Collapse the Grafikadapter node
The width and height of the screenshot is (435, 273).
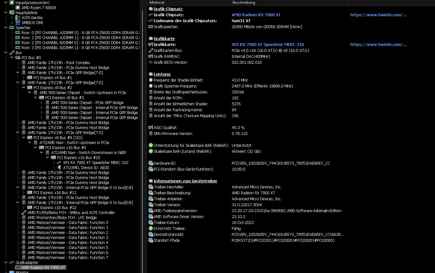pos(6,262)
